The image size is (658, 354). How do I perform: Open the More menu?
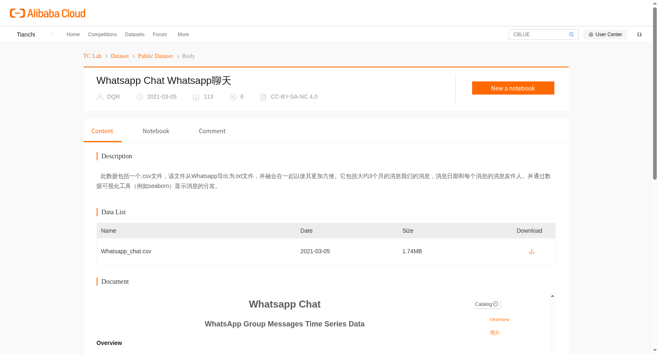[183, 35]
